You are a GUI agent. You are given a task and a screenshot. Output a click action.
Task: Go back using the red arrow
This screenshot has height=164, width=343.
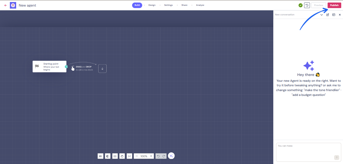pos(6,5)
